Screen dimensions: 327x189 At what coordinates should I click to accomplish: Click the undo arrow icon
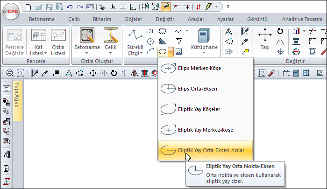tap(70, 7)
